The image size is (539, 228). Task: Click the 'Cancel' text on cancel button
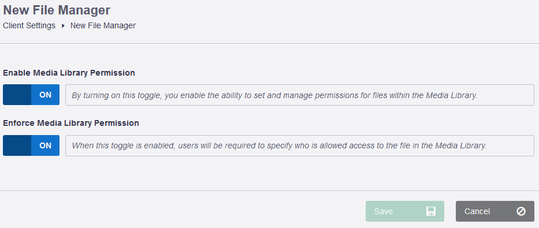click(477, 211)
